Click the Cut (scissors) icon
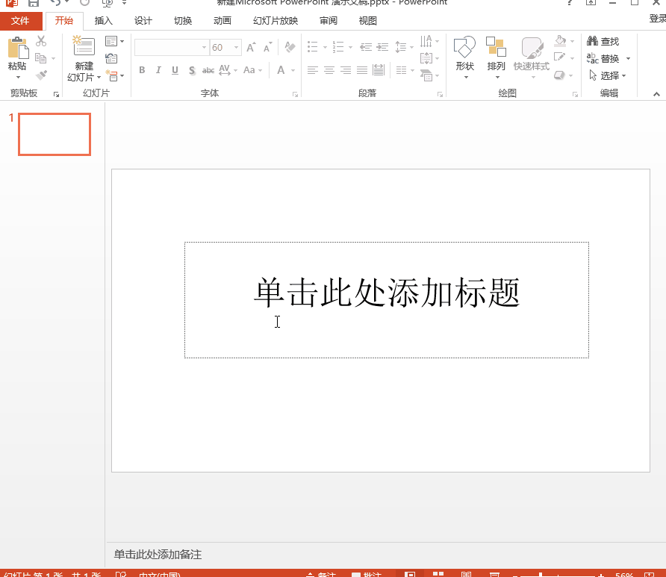Image resolution: width=666 pixels, height=577 pixels. click(43, 40)
